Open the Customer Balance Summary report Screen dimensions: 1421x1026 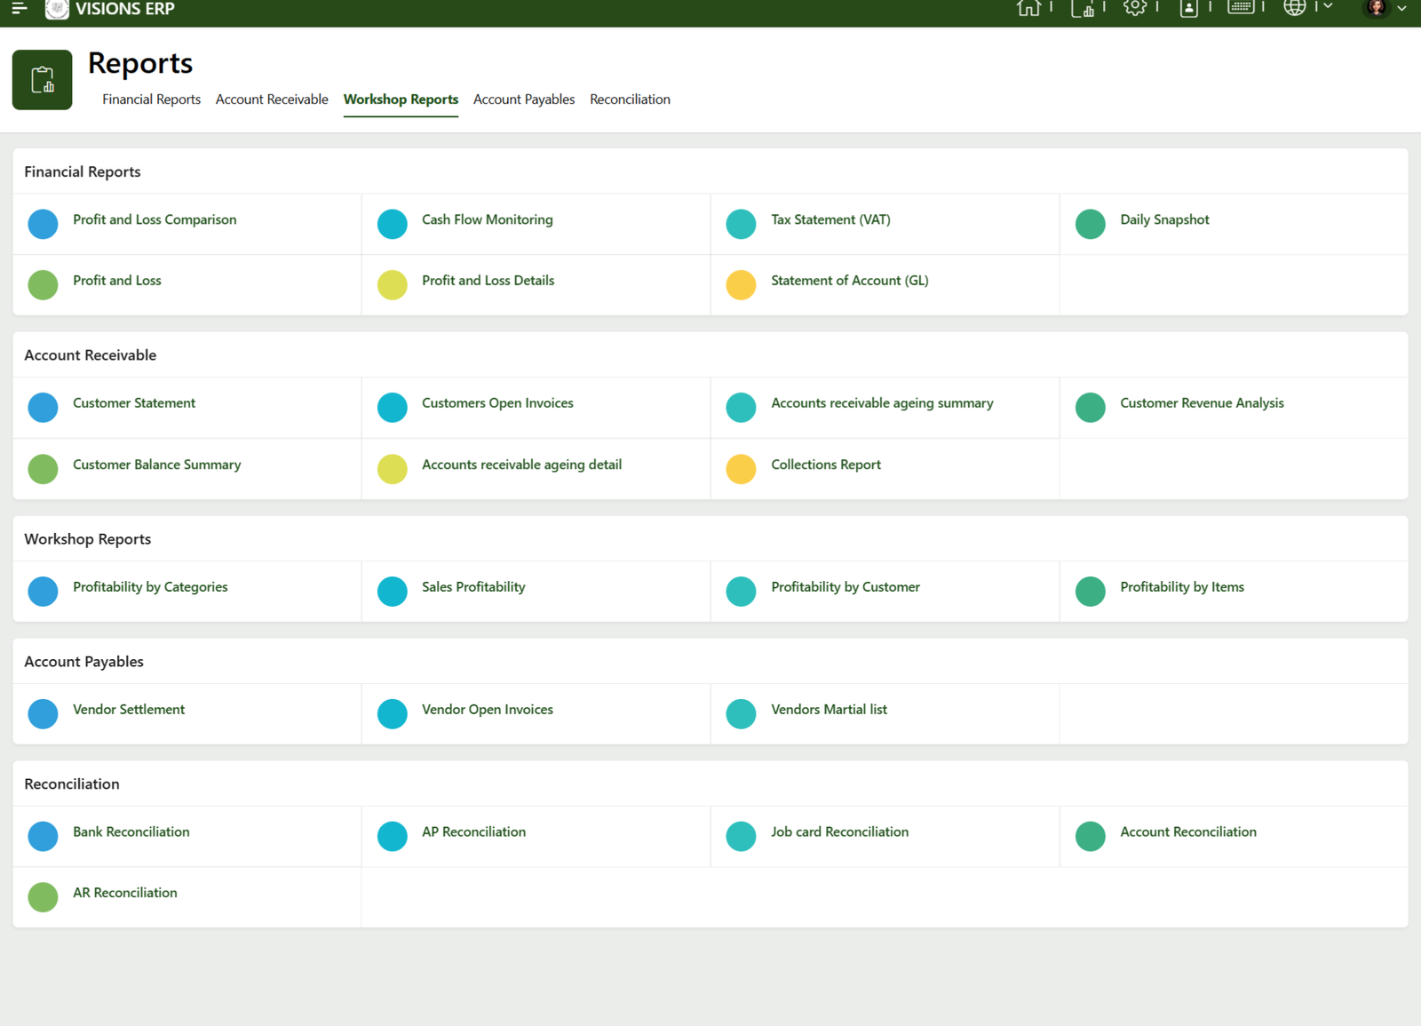pyautogui.click(x=156, y=465)
